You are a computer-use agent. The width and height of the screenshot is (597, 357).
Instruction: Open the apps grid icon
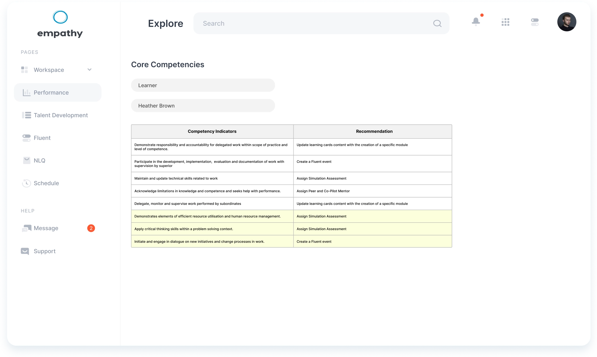[x=505, y=22]
